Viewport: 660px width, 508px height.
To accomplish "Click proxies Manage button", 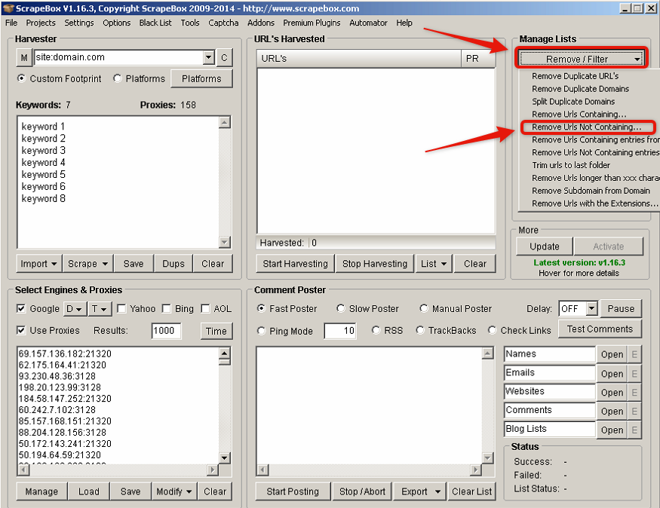I will click(x=41, y=491).
